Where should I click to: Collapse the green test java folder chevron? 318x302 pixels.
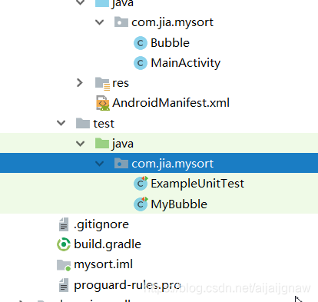[x=81, y=144]
